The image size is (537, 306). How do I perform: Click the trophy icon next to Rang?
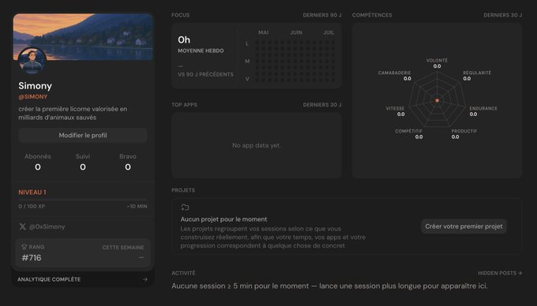24,247
